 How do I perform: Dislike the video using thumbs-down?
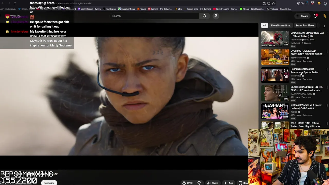pos(199,183)
